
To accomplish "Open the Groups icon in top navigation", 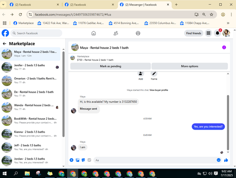I will pos(138,33).
